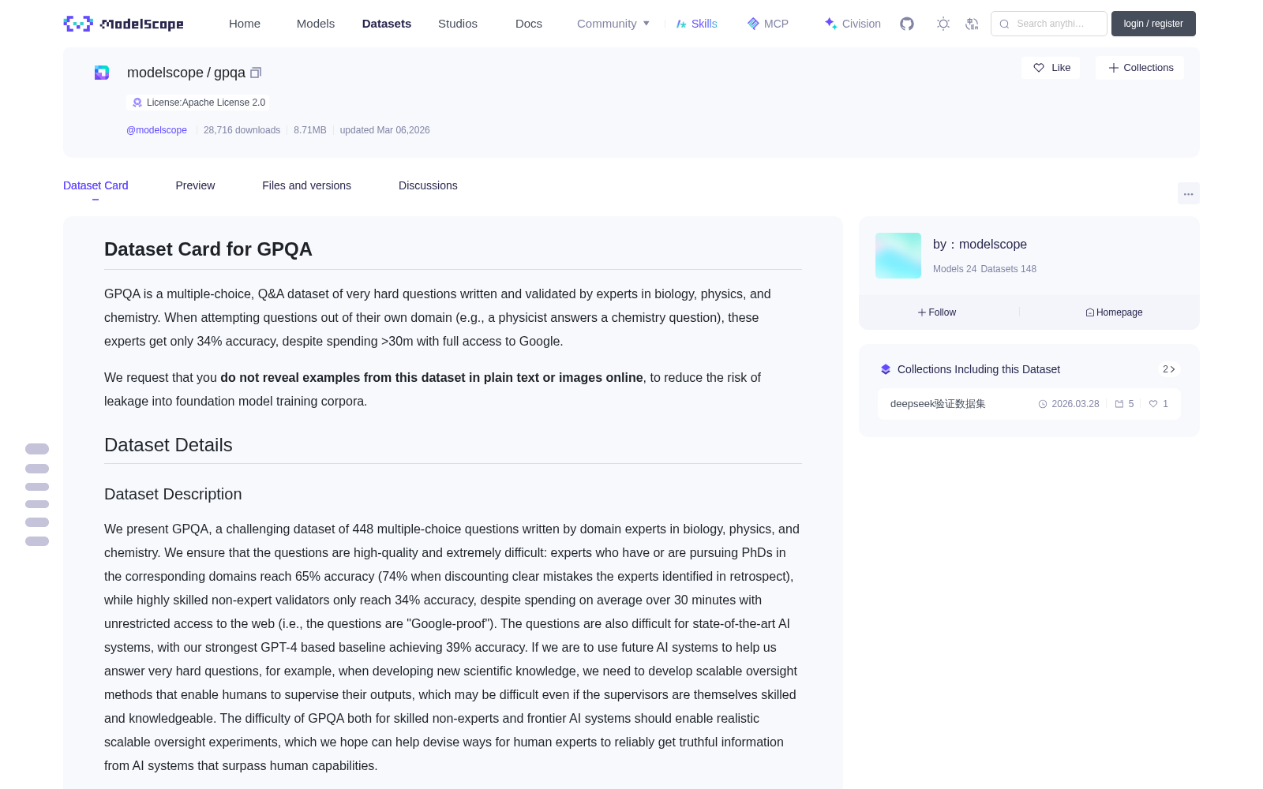This screenshot has height=789, width=1263.
Task: Click the Models 24 count text
Action: [954, 269]
